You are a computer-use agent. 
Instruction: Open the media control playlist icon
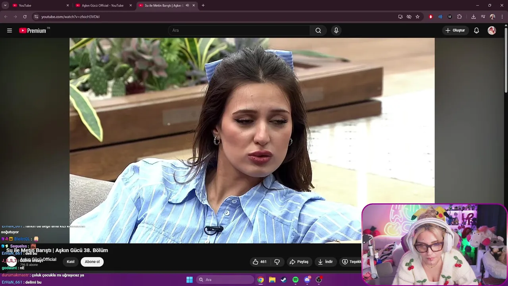click(x=483, y=17)
